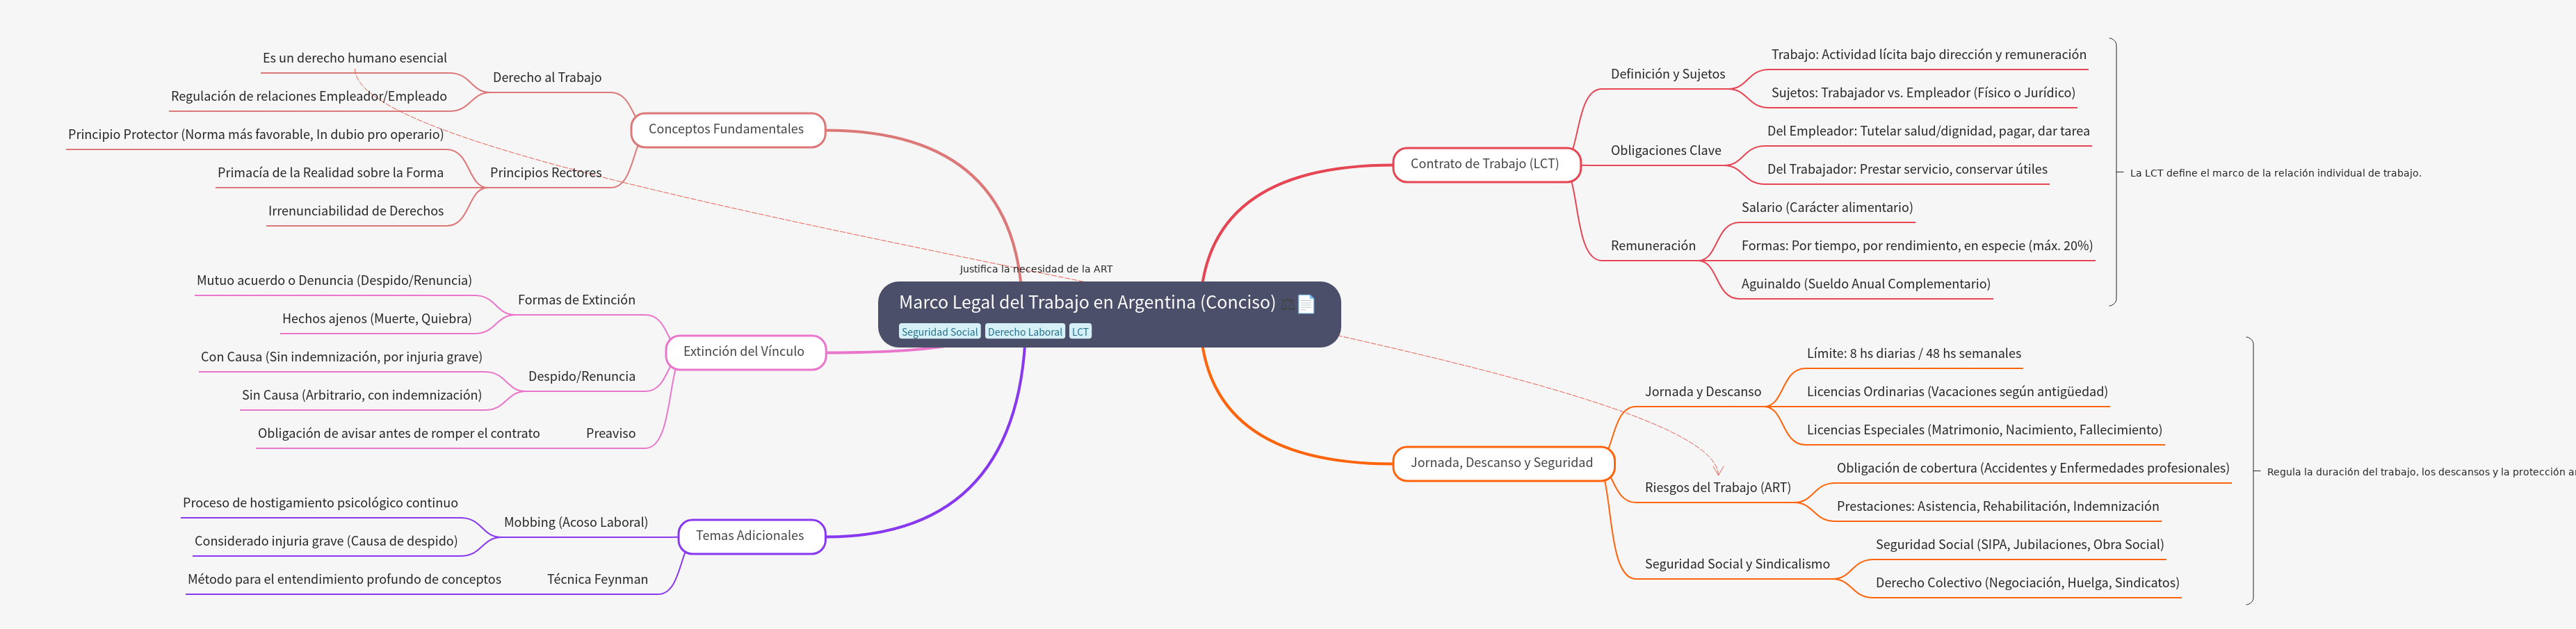The image size is (2576, 629).
Task: Select the 'Contrato de Trabajo (LCT)' node
Action: [1484, 164]
